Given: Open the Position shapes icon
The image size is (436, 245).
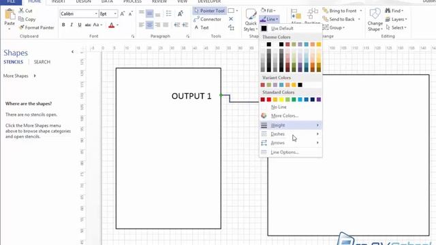Looking at the screenshot, I should coord(313,14).
